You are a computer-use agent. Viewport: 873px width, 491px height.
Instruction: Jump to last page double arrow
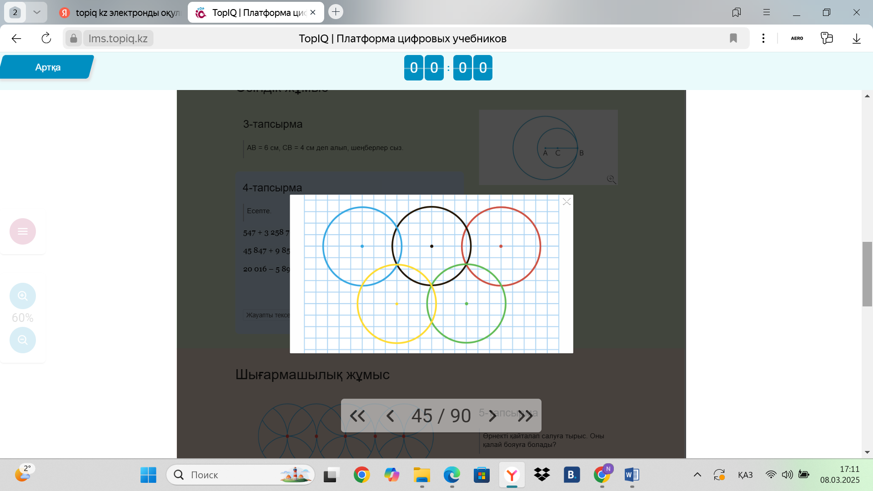pyautogui.click(x=525, y=416)
